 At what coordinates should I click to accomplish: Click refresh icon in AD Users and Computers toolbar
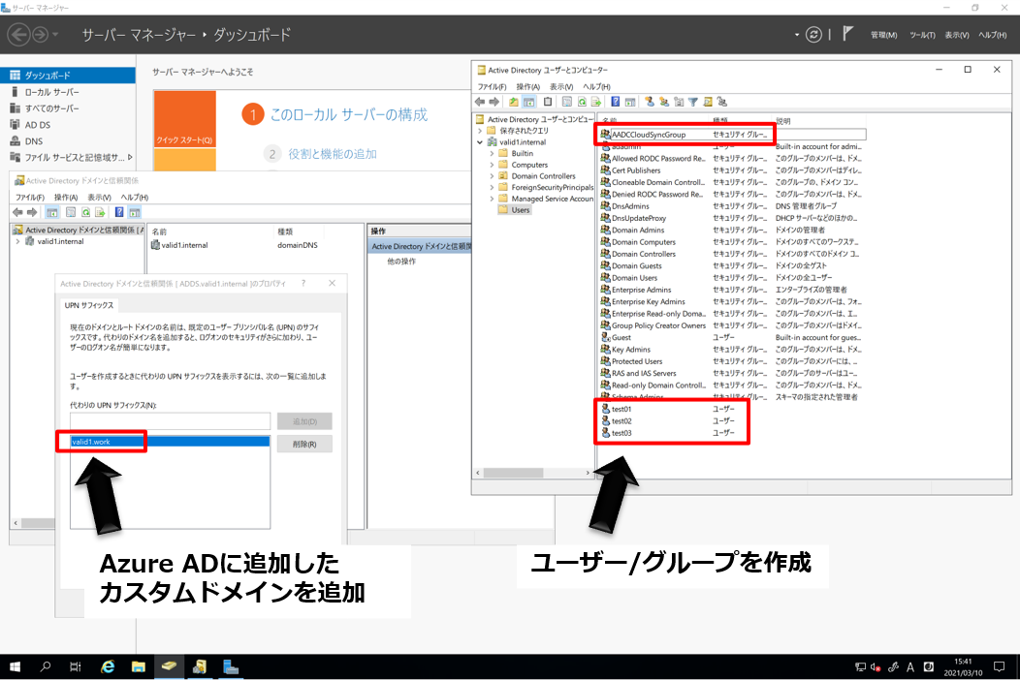coord(582,102)
